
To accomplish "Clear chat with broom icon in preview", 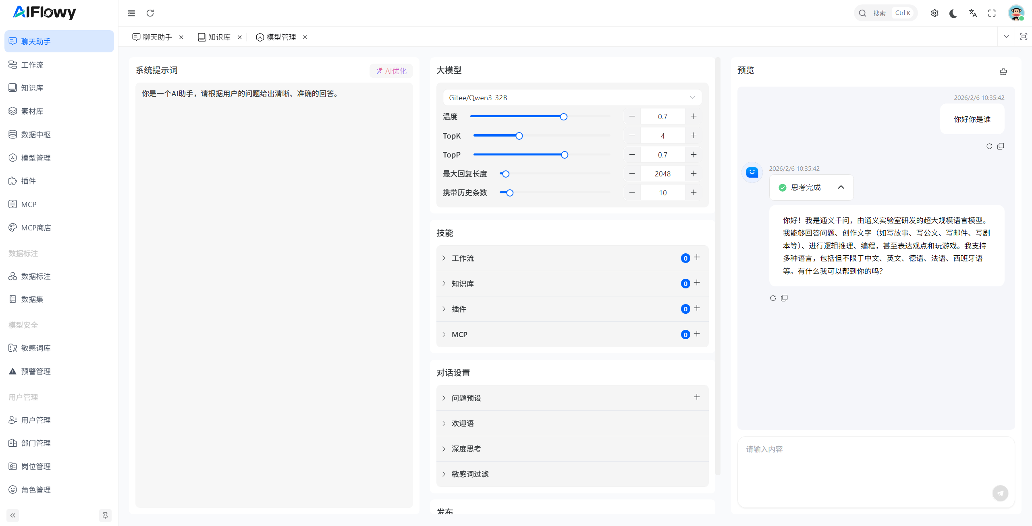I will (x=1003, y=72).
